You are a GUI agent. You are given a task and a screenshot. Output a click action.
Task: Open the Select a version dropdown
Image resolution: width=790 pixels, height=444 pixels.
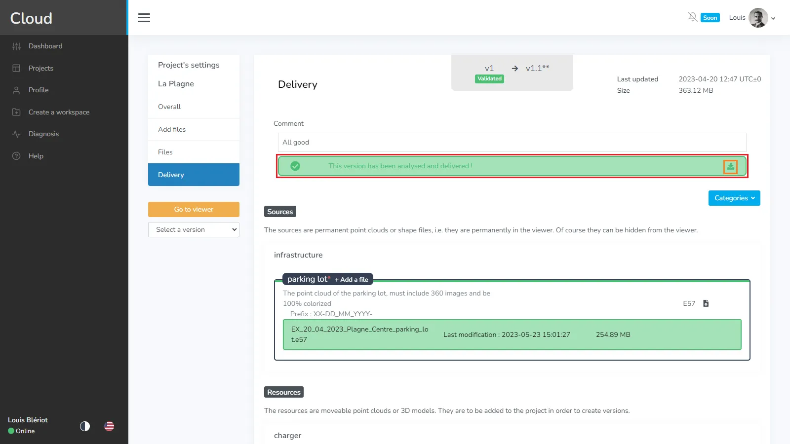194,230
